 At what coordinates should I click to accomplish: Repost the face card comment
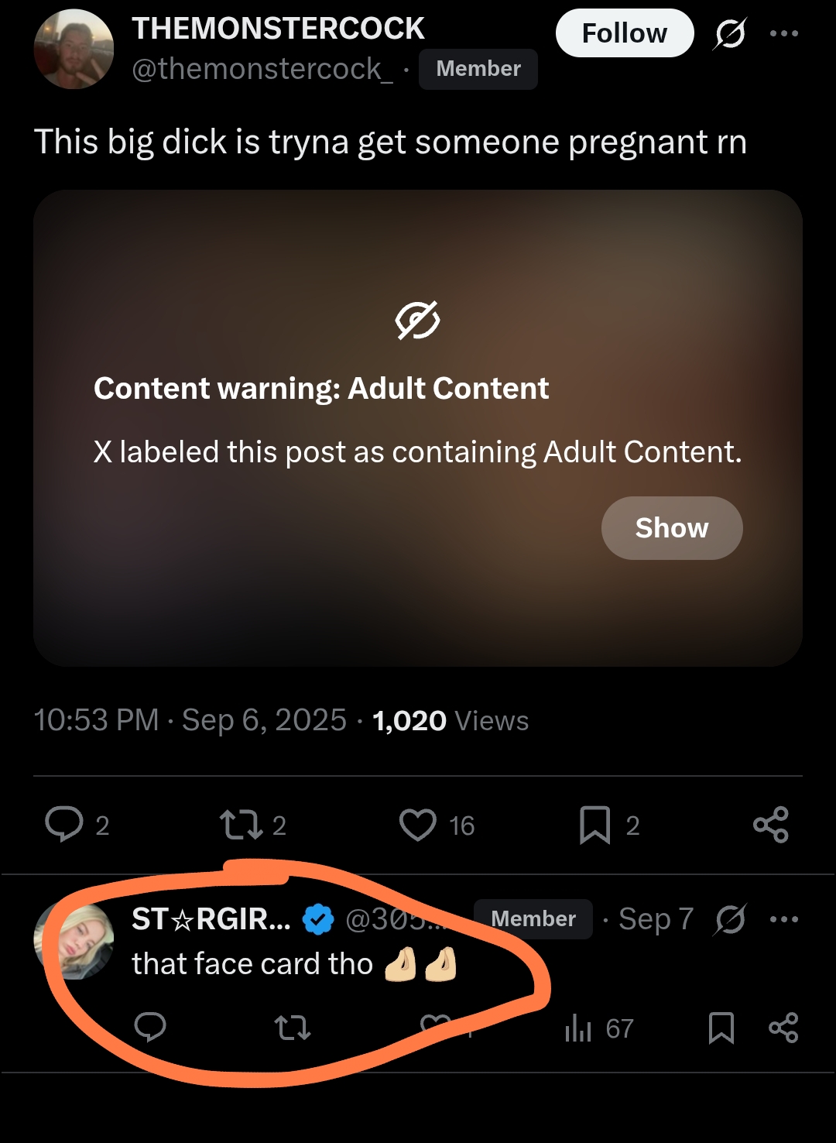[293, 1028]
